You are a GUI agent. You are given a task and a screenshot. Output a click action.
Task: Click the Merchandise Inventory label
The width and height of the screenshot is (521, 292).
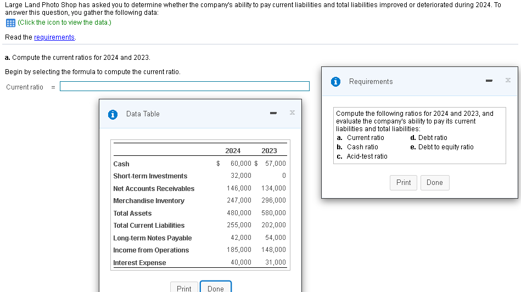(x=149, y=201)
